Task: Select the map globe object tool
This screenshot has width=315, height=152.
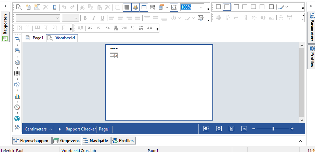Action: (x=17, y=119)
